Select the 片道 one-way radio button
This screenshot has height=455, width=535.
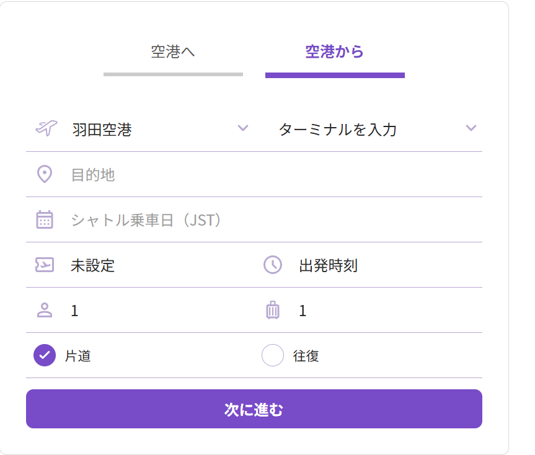[x=45, y=356]
